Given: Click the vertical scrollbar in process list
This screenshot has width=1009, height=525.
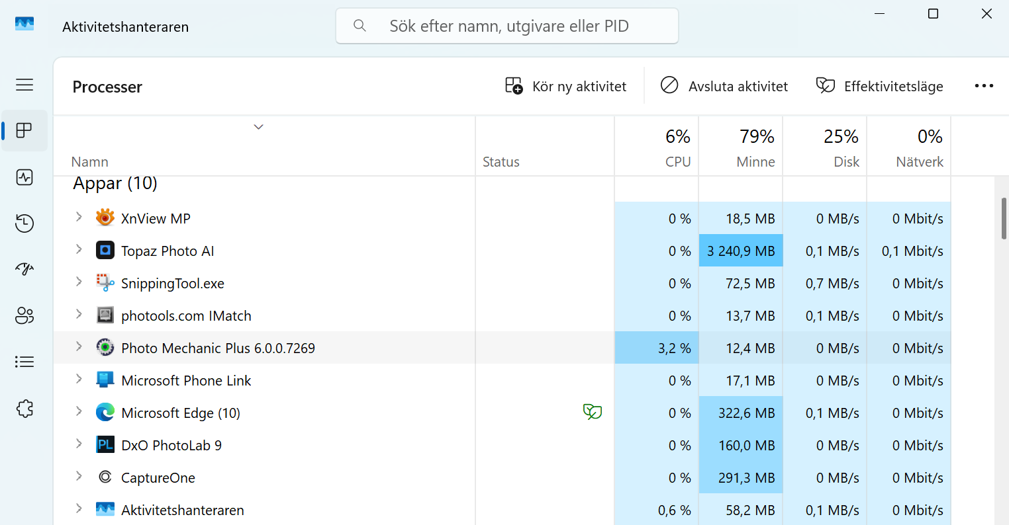Looking at the screenshot, I should (x=1004, y=218).
